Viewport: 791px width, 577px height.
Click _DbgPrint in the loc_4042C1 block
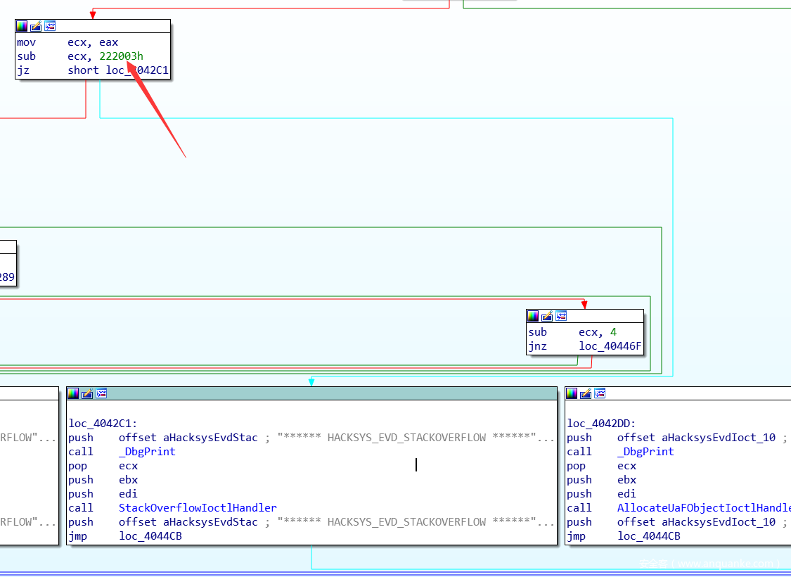pyautogui.click(x=147, y=452)
